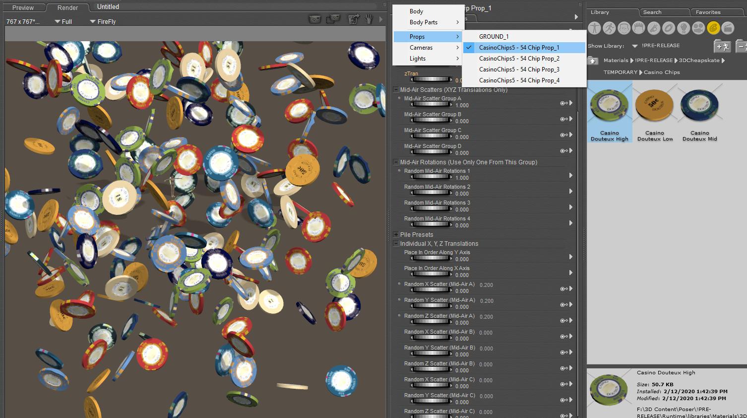Open the Hair library category icon
The width and height of the screenshot is (747, 418).
tap(639, 28)
